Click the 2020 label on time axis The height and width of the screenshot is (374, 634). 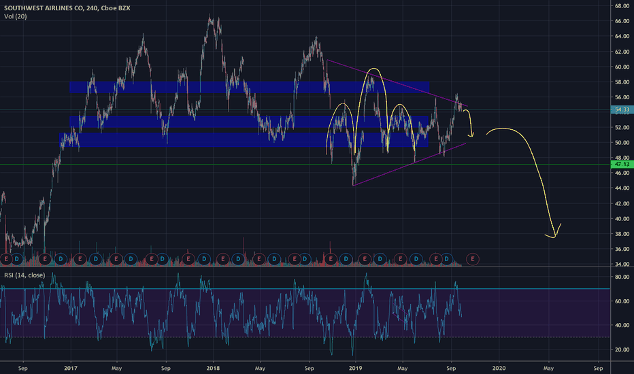point(499,369)
